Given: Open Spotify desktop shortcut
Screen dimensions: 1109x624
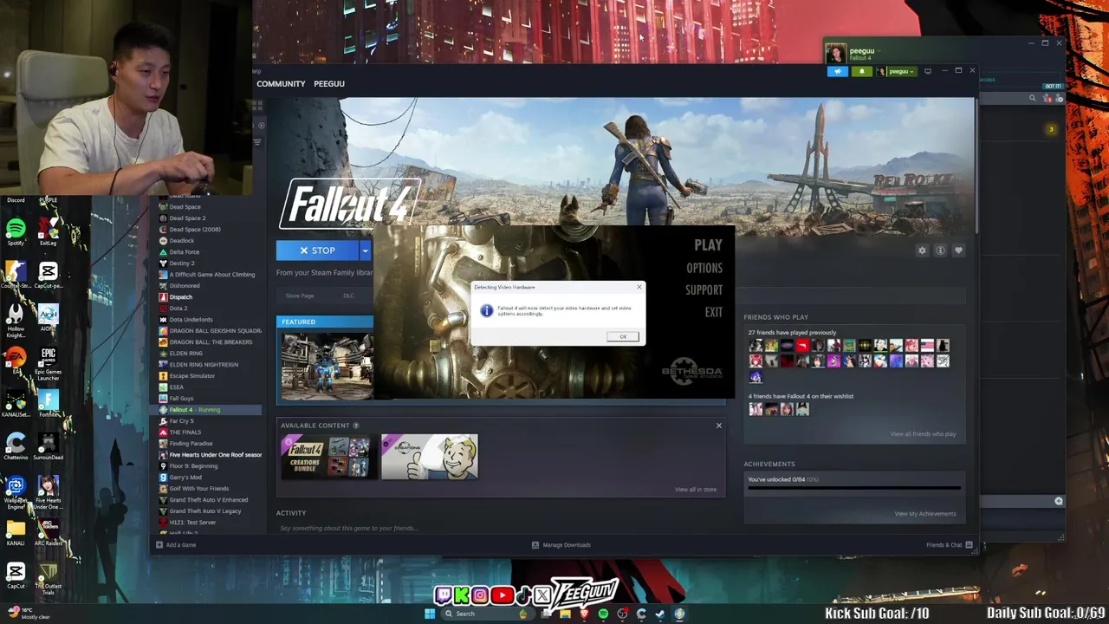Looking at the screenshot, I should click(x=16, y=231).
